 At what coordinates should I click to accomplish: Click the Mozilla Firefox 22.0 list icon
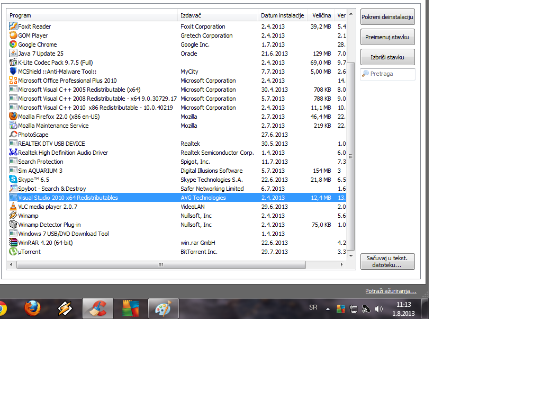[13, 116]
